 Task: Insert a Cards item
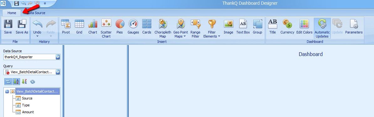point(147,27)
